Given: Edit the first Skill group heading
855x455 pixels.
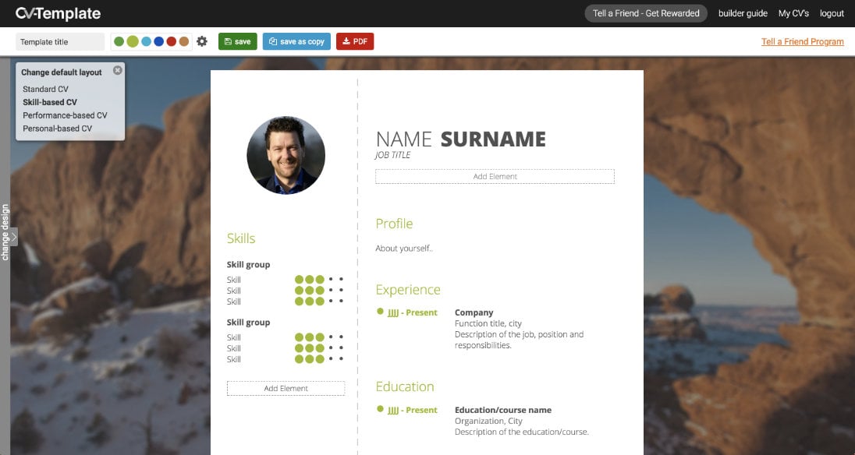Looking at the screenshot, I should [x=248, y=265].
